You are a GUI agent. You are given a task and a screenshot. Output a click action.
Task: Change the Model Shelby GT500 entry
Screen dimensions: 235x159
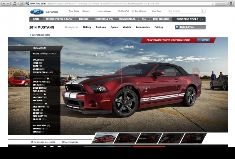click(x=45, y=54)
